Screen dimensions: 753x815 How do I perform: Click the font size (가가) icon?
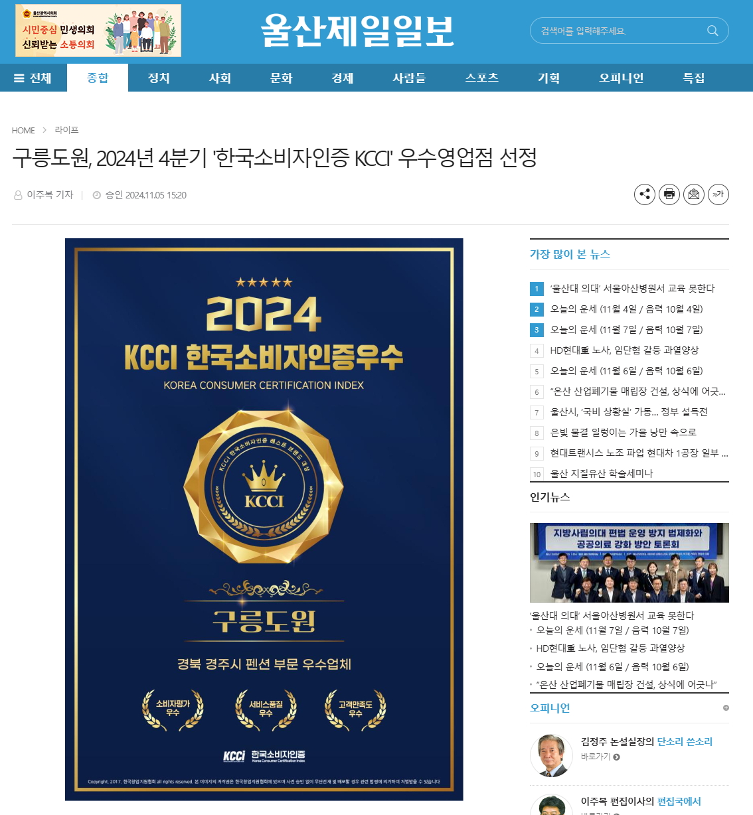click(718, 194)
